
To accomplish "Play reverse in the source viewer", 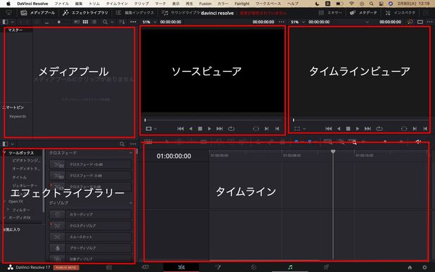I will coord(190,129).
